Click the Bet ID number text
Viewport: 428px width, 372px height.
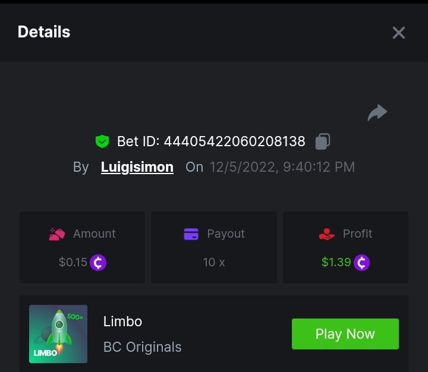(234, 141)
